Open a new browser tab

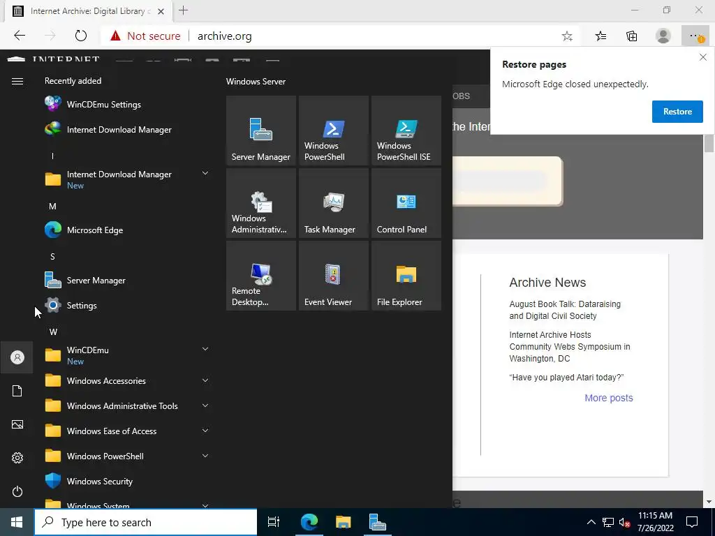(x=184, y=10)
